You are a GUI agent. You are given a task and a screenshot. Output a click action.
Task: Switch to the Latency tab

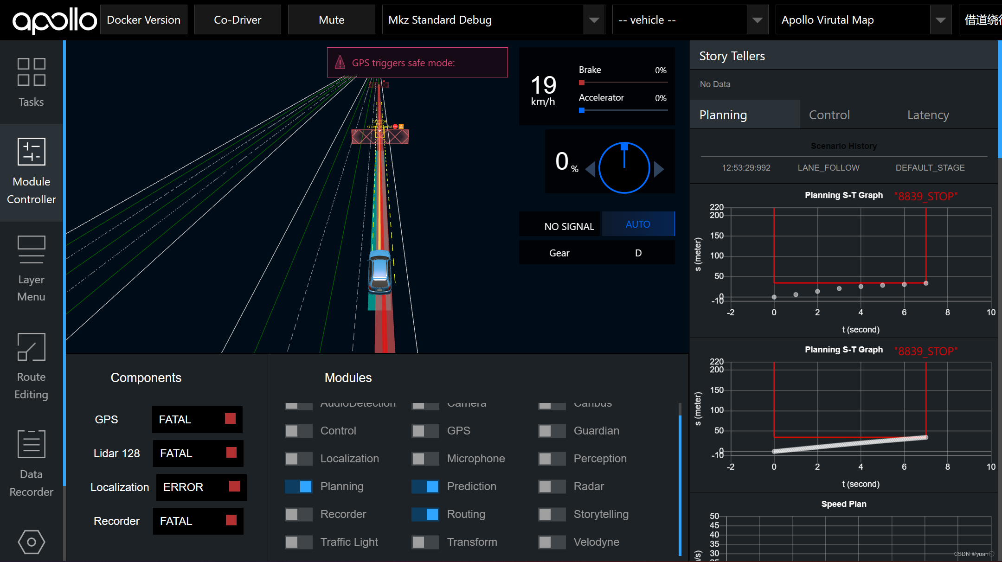point(928,115)
